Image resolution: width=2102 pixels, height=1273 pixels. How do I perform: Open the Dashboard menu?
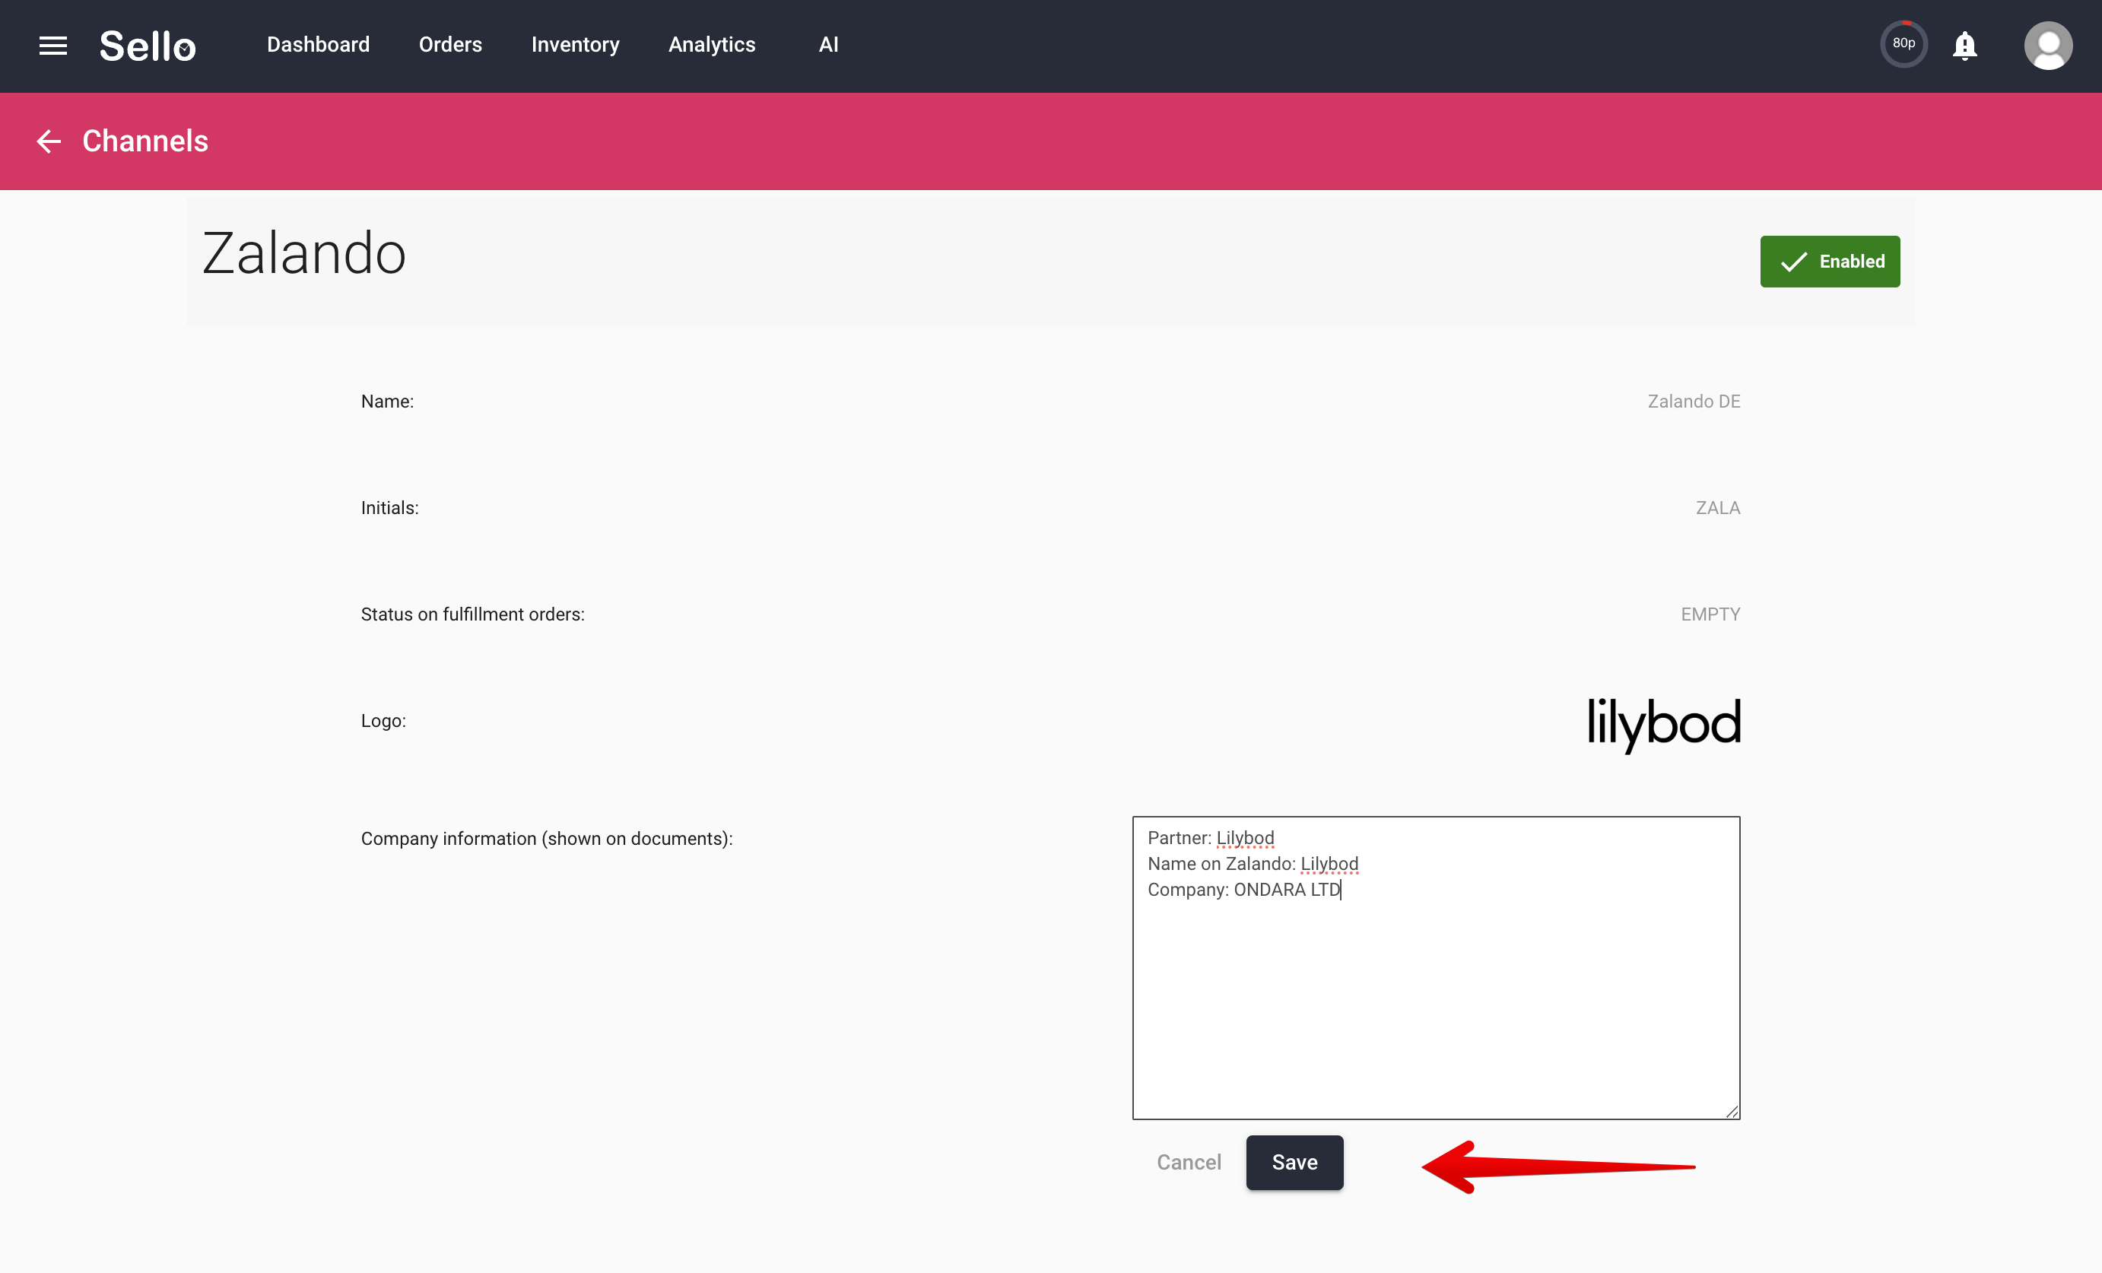point(318,44)
